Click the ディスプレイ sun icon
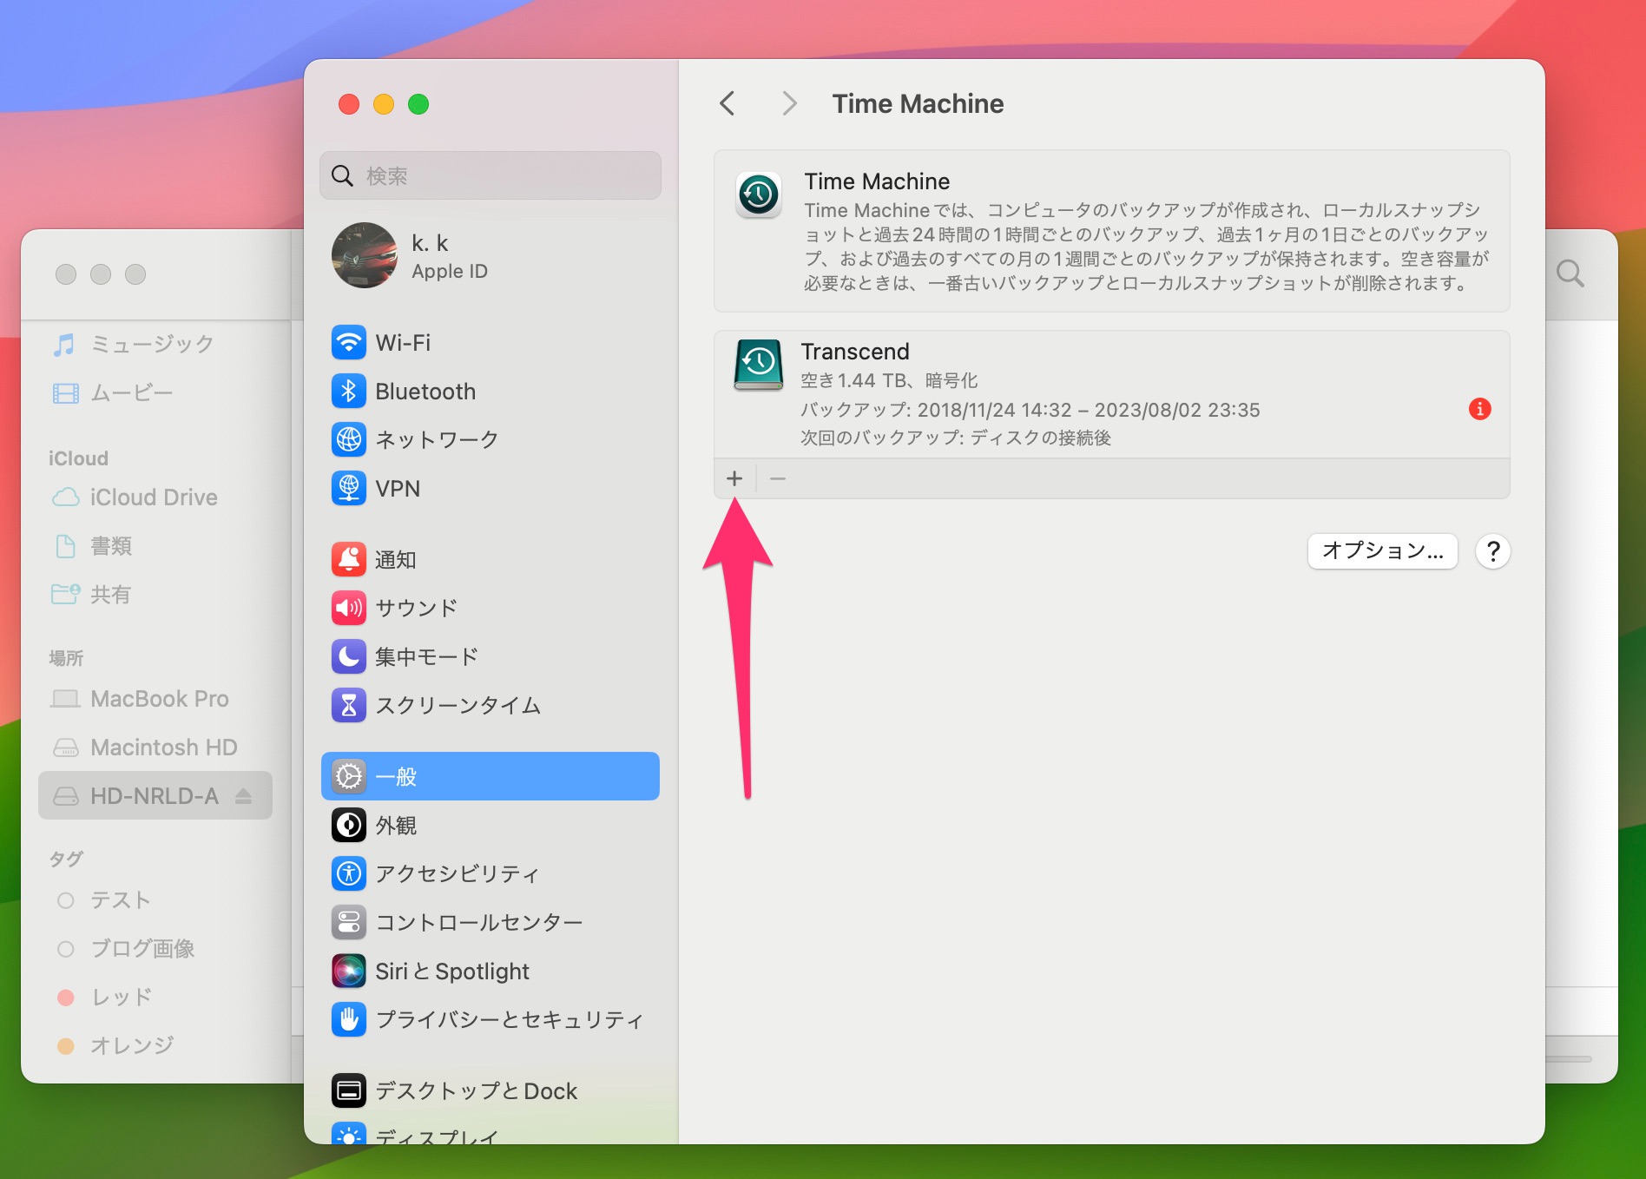The height and width of the screenshot is (1179, 1646). [348, 1134]
